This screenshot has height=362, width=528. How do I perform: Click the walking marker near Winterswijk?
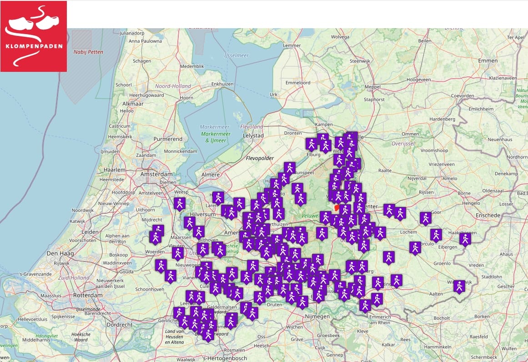click(x=459, y=286)
